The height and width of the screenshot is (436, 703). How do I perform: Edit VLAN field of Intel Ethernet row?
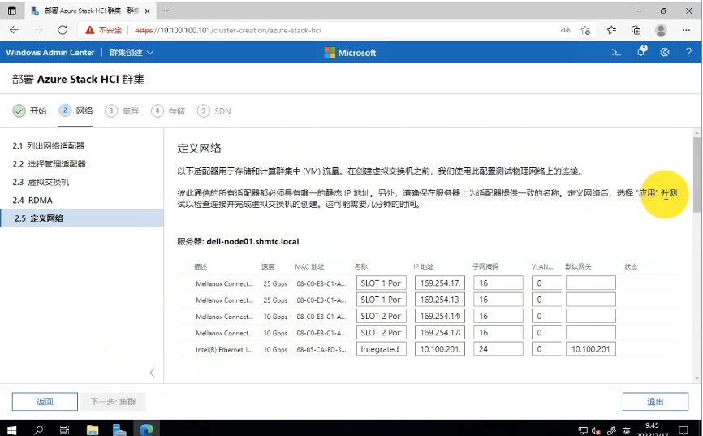tap(546, 349)
